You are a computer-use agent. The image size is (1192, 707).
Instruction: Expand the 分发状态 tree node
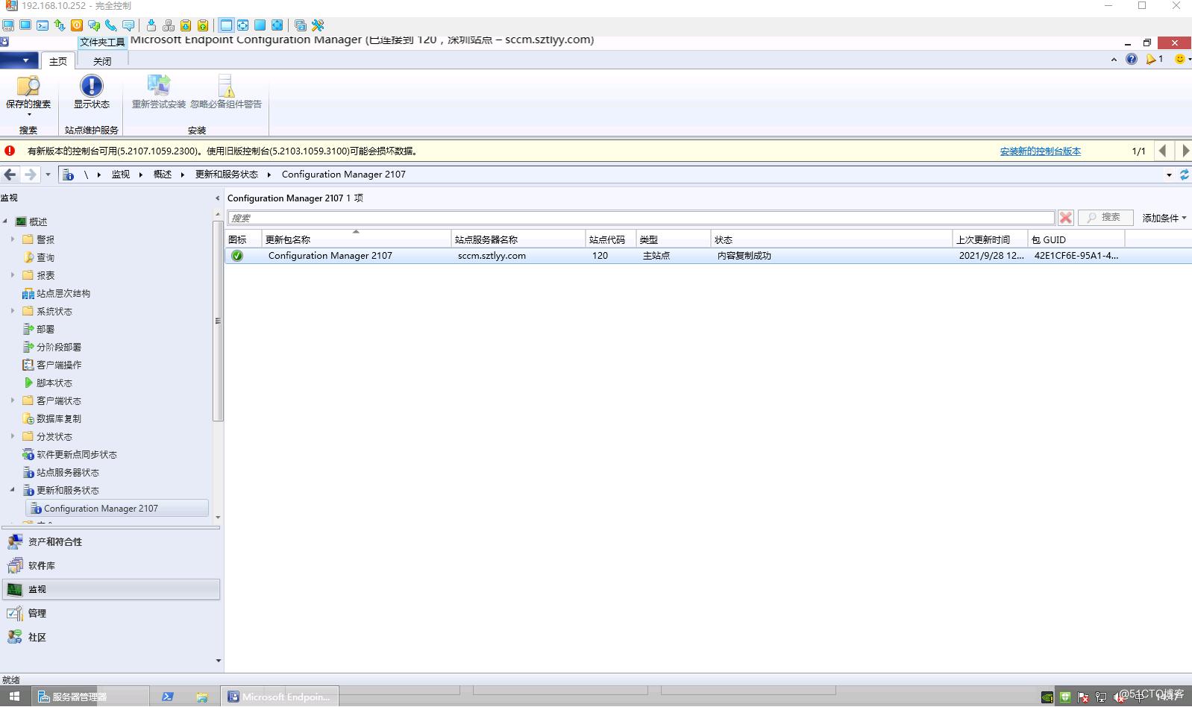click(x=12, y=436)
